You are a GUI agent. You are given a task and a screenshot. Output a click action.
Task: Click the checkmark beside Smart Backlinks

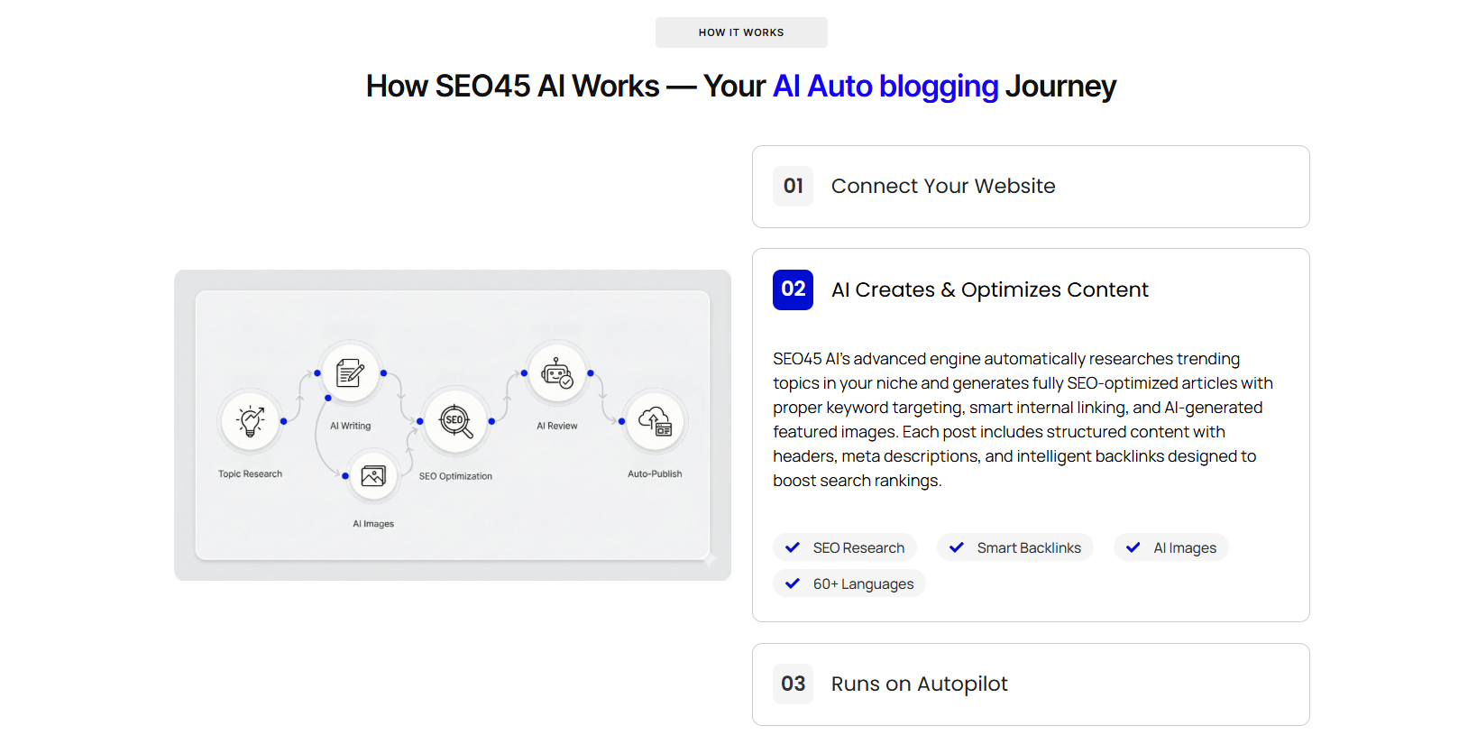tap(957, 547)
